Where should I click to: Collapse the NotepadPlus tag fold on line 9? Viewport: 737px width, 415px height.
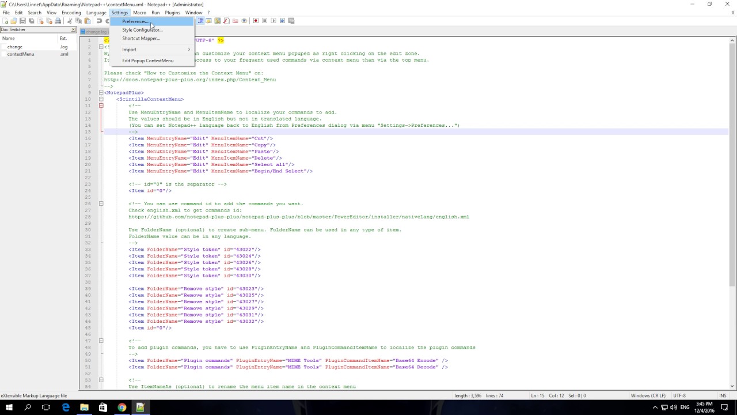101,93
